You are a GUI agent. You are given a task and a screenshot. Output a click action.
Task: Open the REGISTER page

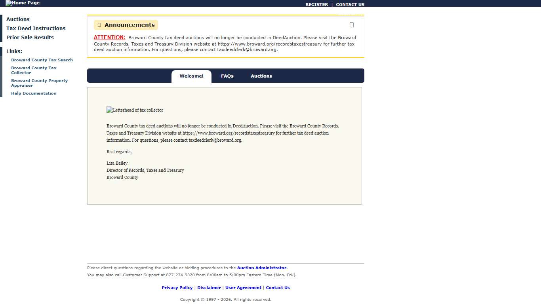tap(316, 4)
